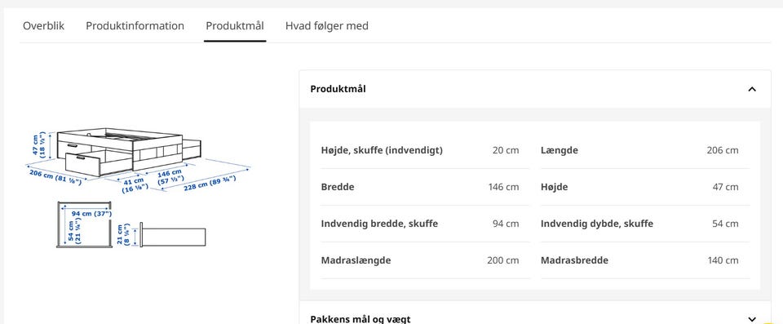Click the 41 cm (16 ⅛") drawing label
The height and width of the screenshot is (324, 783).
point(135,185)
